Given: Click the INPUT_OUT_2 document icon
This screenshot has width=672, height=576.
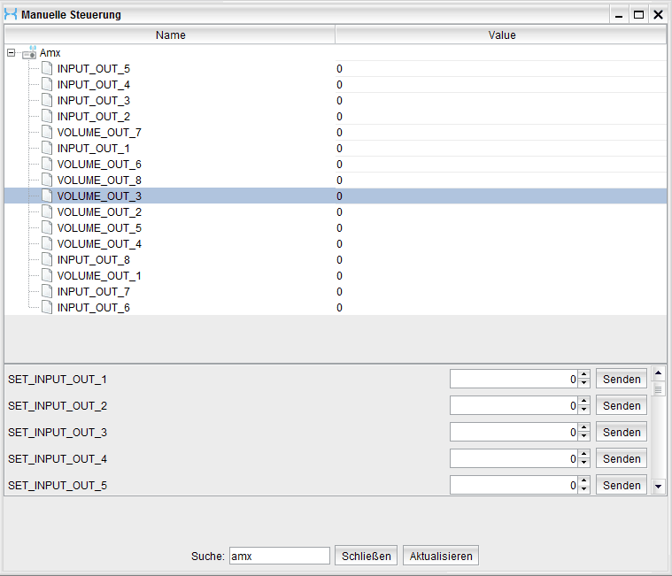Looking at the screenshot, I should (47, 117).
